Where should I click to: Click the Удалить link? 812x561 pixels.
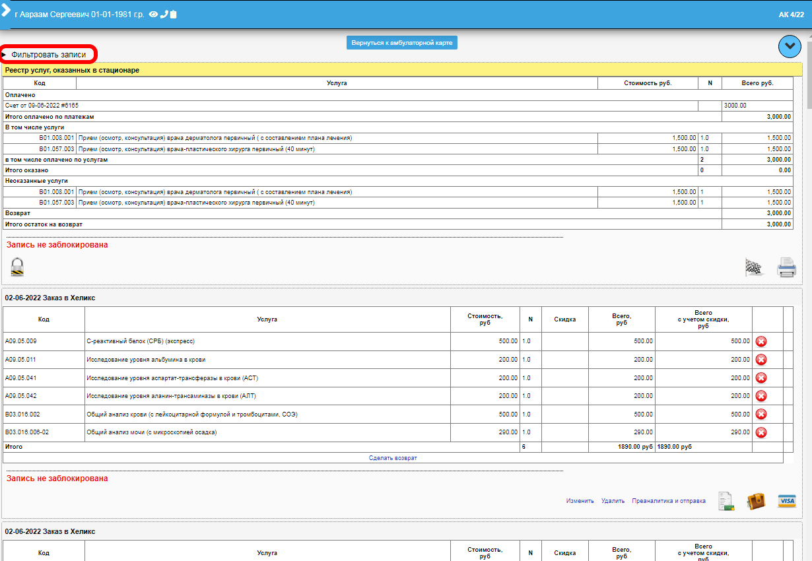click(x=613, y=501)
